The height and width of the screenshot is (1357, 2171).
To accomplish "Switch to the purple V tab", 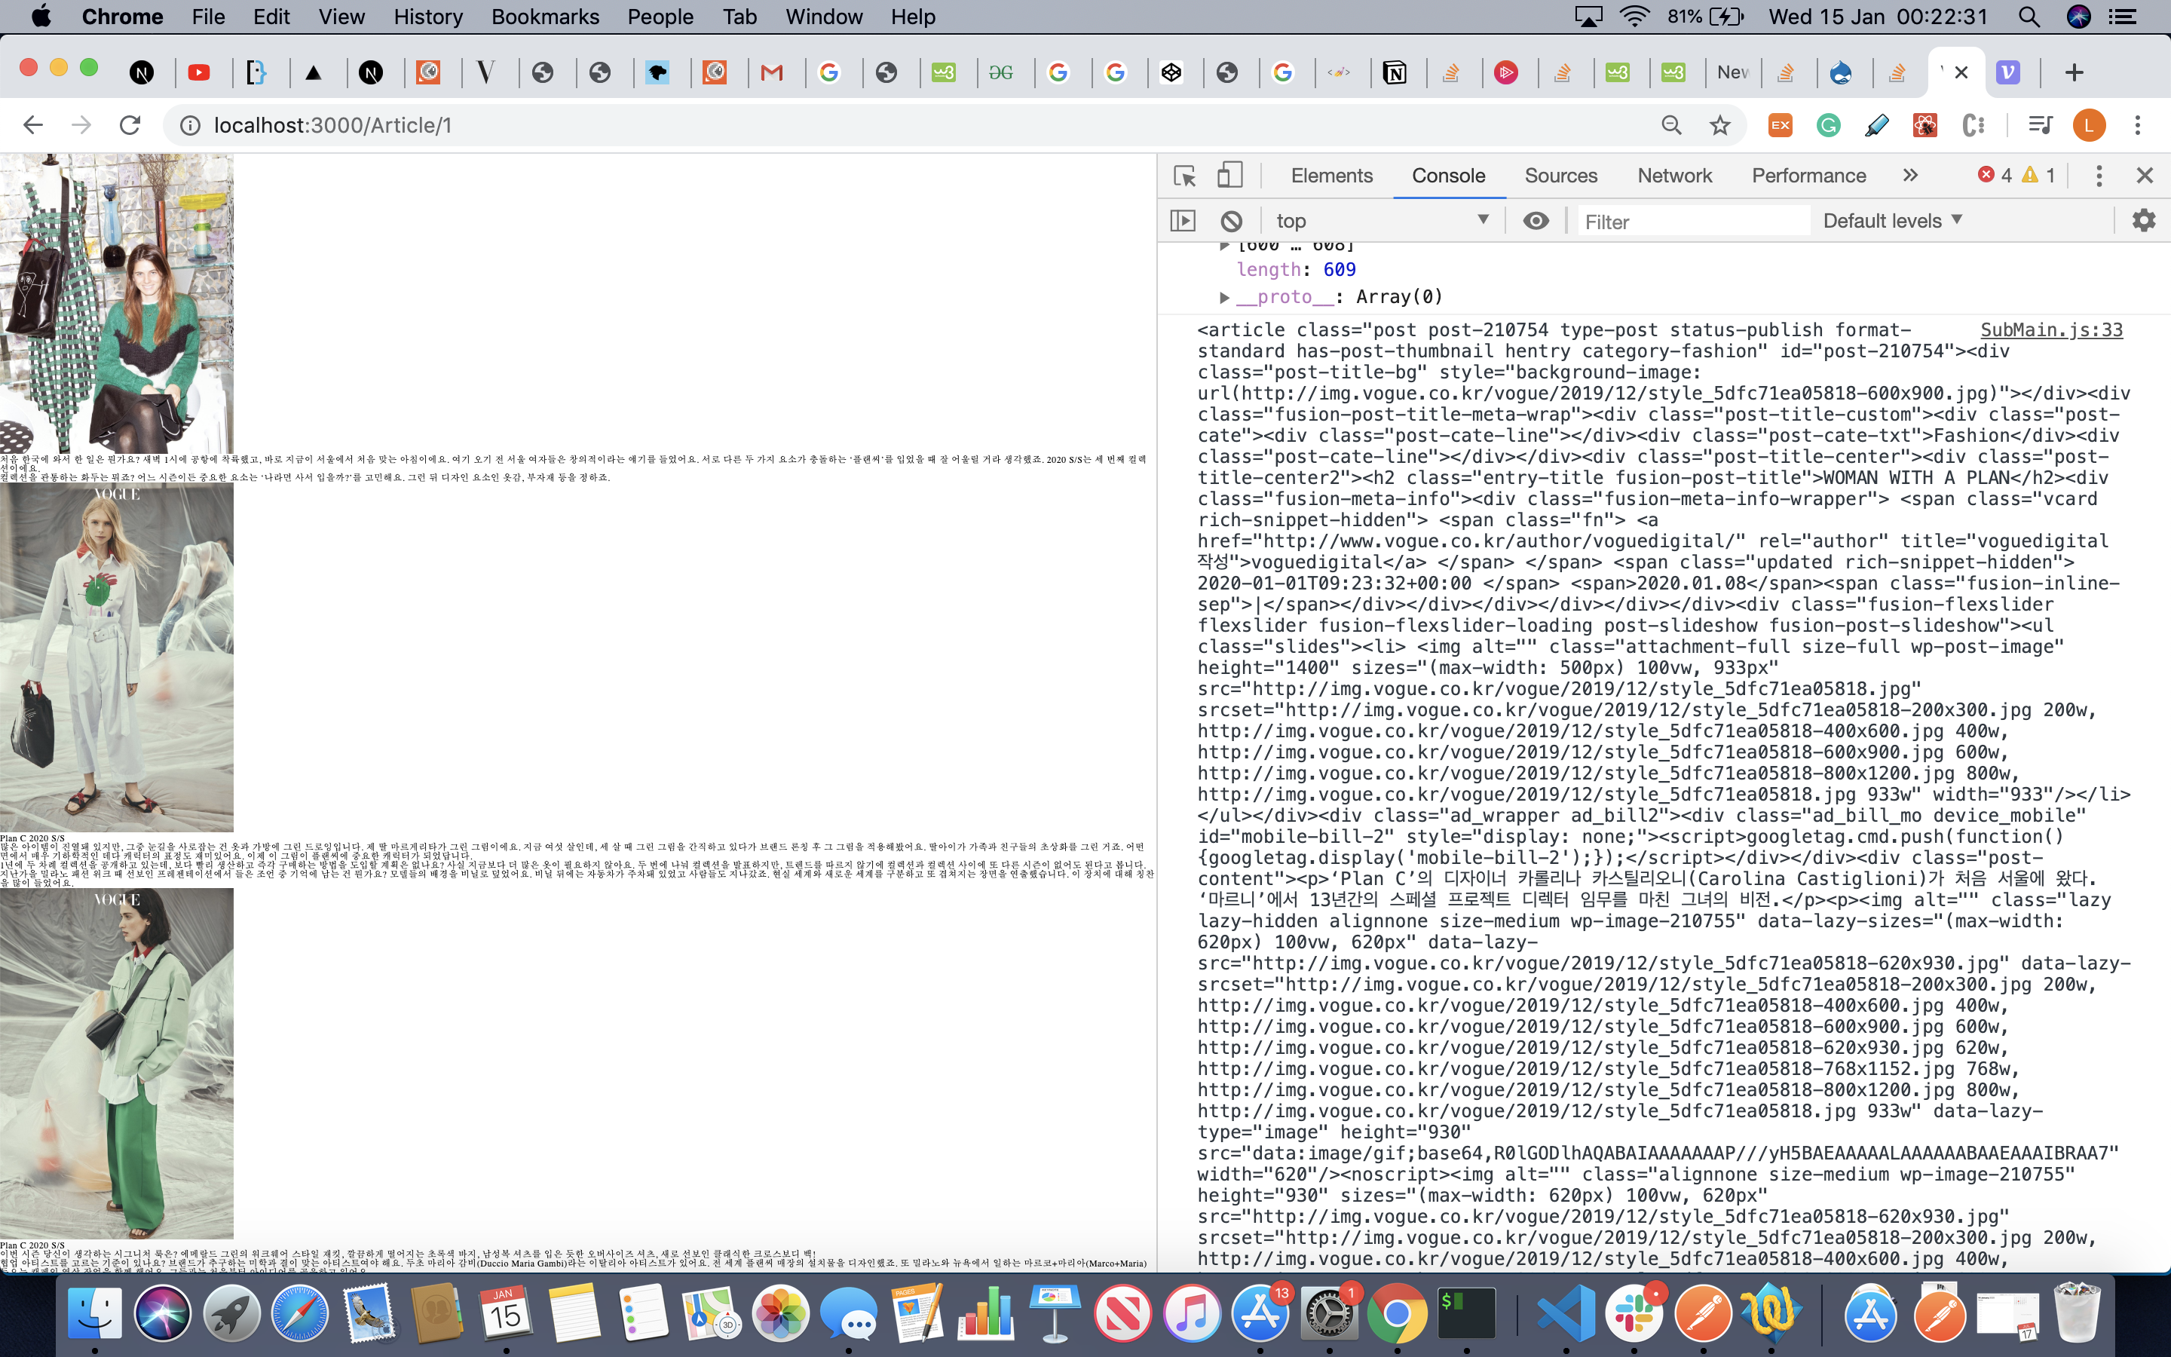I will tap(2007, 72).
